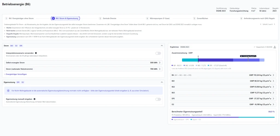Expand the B61 GWP result row
280x136 pixels.
tap(223, 81)
